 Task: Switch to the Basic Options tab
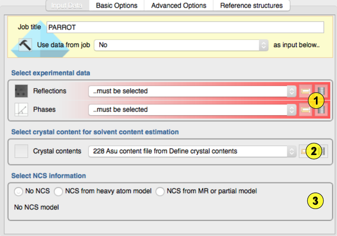(x=116, y=5)
